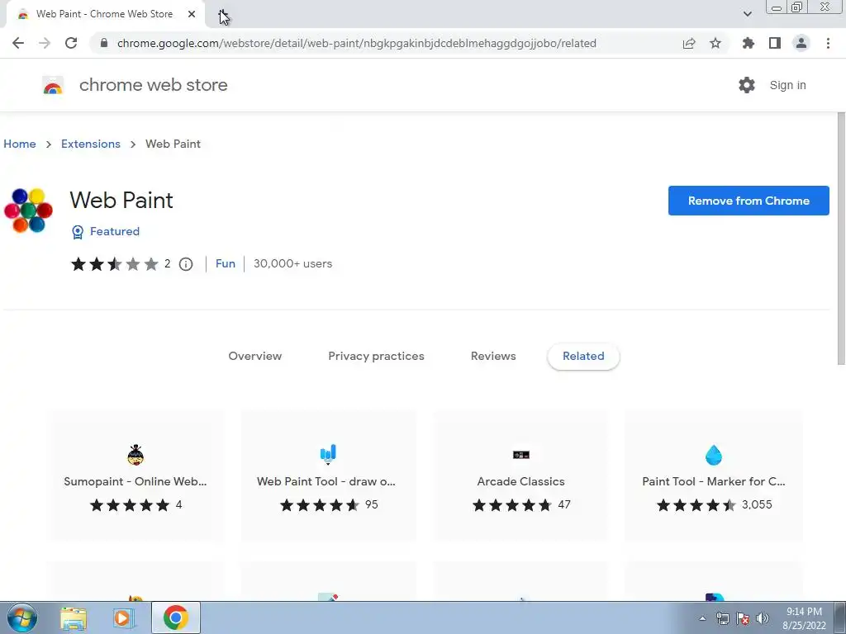Open Paint Tool - Marker for C... title
Viewport: 846px width, 634px height.
713,481
